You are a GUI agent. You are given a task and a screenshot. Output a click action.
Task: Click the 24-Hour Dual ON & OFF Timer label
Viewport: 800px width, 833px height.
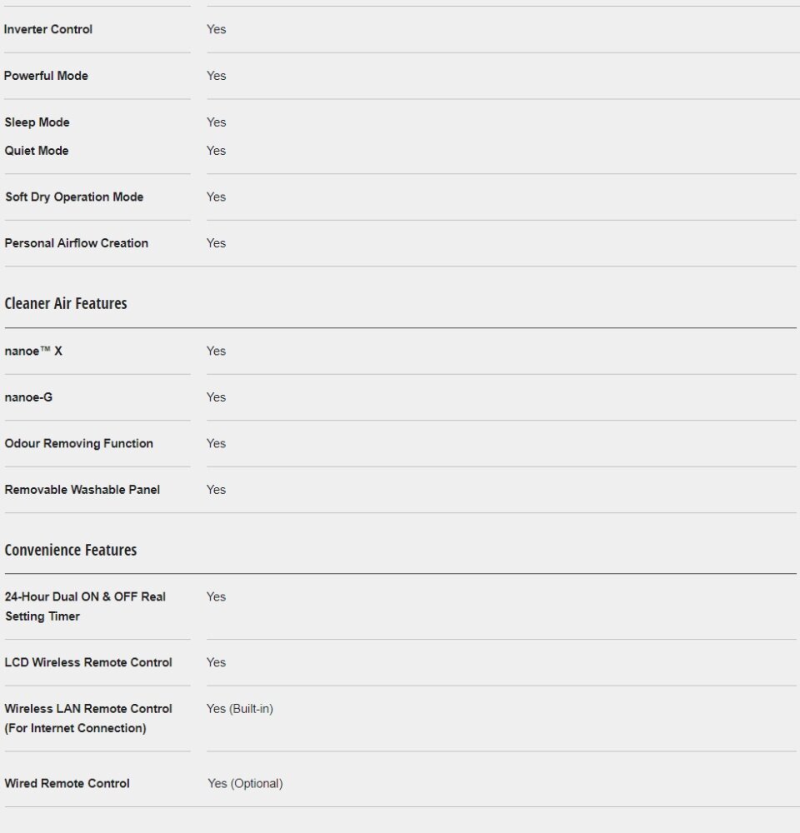tap(85, 606)
